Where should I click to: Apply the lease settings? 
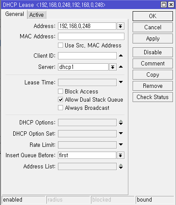[153, 38]
